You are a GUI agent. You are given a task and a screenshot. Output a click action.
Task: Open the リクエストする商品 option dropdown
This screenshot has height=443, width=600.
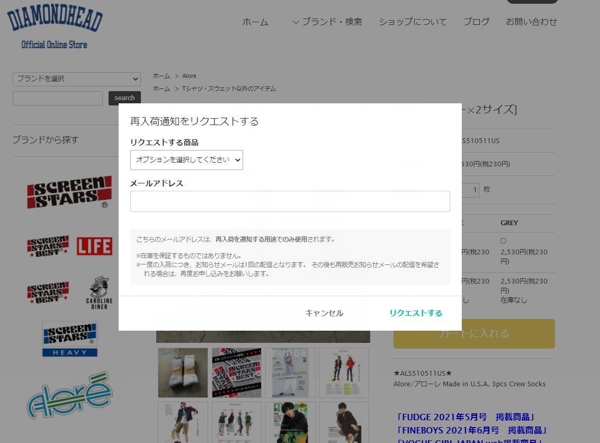click(x=187, y=160)
